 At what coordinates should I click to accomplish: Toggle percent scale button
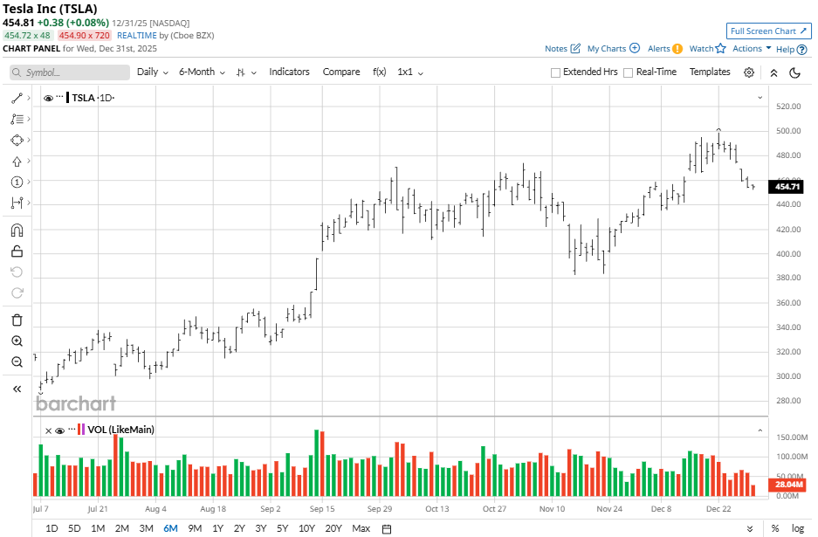775,528
